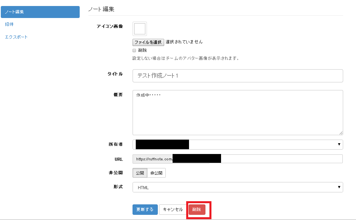356x220 pixels.
Task: Tick the 削除 checkbox under the icon image
Action: click(134, 50)
